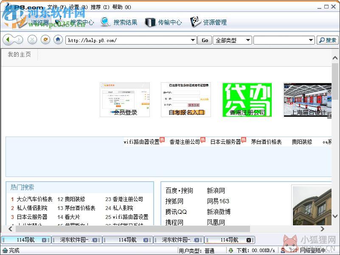Click the 搜索 magnifier button
The image size is (340, 255).
point(327,40)
